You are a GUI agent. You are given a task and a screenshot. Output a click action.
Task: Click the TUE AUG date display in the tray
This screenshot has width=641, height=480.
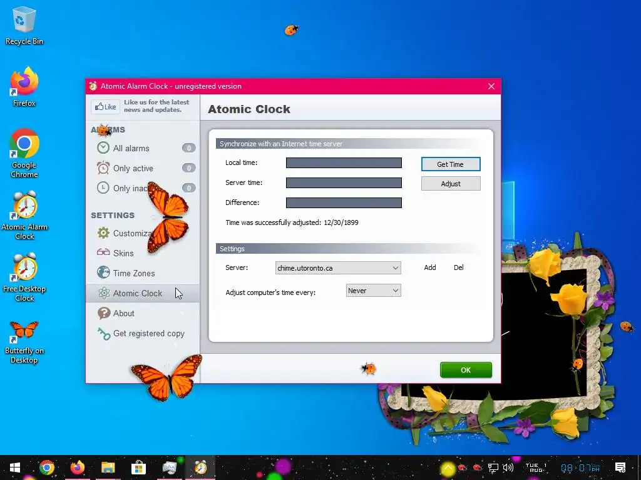(536, 467)
